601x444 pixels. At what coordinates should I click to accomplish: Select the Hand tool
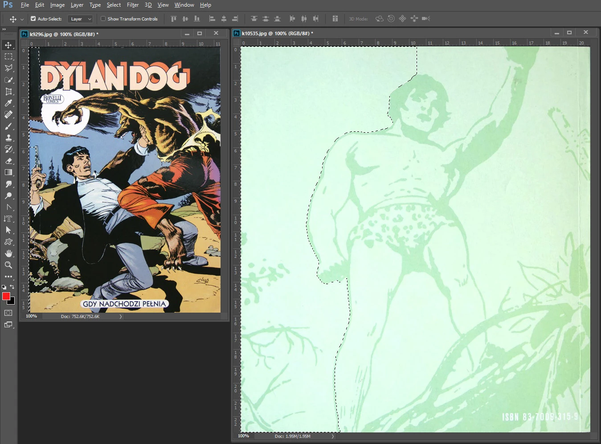pos(8,253)
